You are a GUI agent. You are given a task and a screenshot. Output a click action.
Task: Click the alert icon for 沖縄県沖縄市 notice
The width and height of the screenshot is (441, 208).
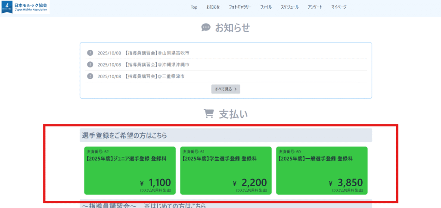point(90,64)
